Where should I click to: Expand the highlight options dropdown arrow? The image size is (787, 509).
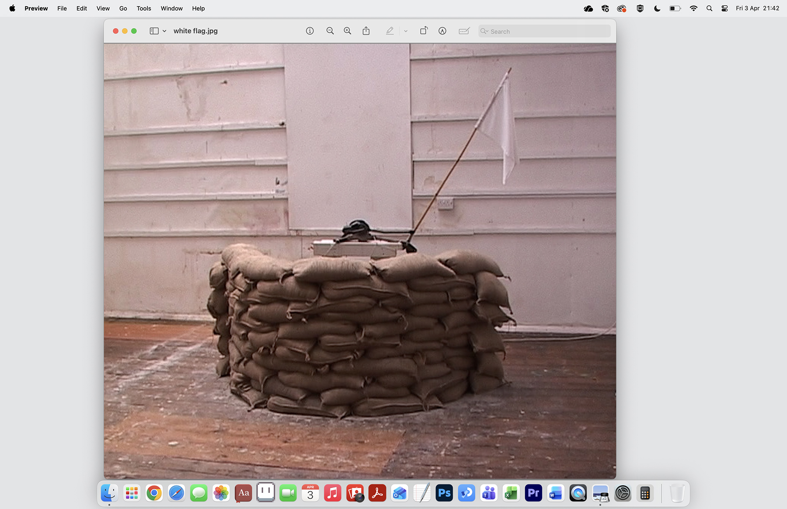coord(406,31)
